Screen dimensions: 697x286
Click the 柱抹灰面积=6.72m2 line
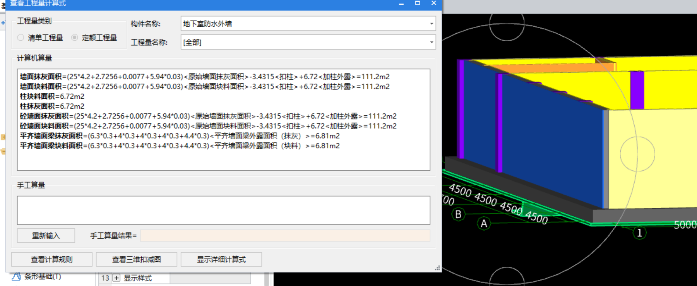coord(52,106)
